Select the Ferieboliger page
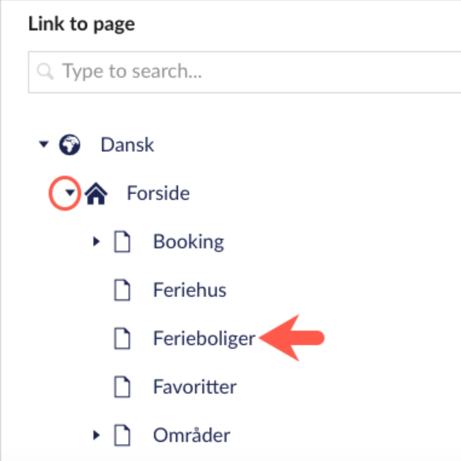Screen dimensions: 461x461 click(204, 339)
